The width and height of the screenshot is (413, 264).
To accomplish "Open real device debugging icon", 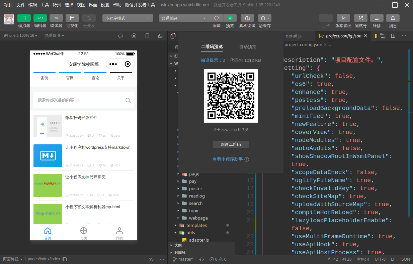I will (x=247, y=18).
